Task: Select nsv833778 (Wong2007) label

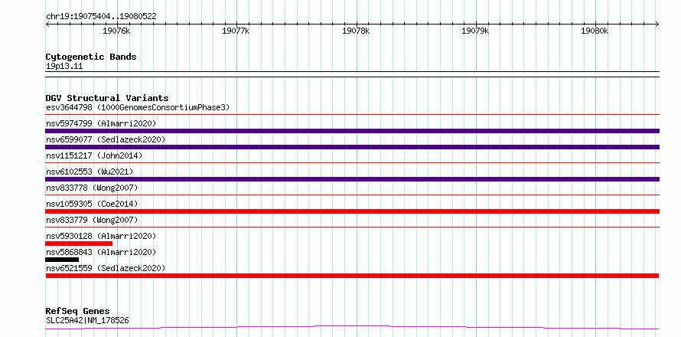Action: tap(92, 188)
